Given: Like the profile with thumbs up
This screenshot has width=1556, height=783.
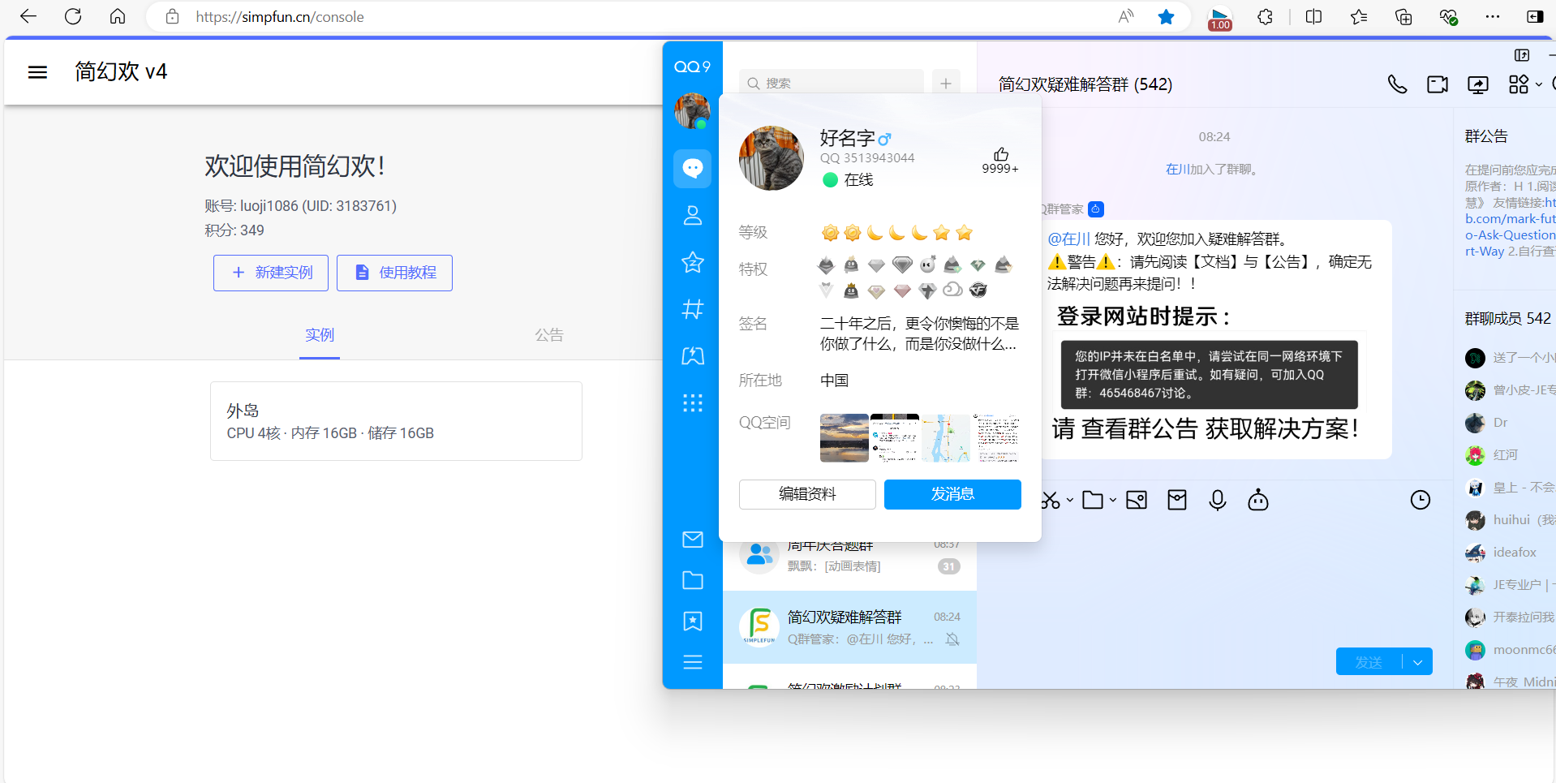Looking at the screenshot, I should pyautogui.click(x=1000, y=154).
